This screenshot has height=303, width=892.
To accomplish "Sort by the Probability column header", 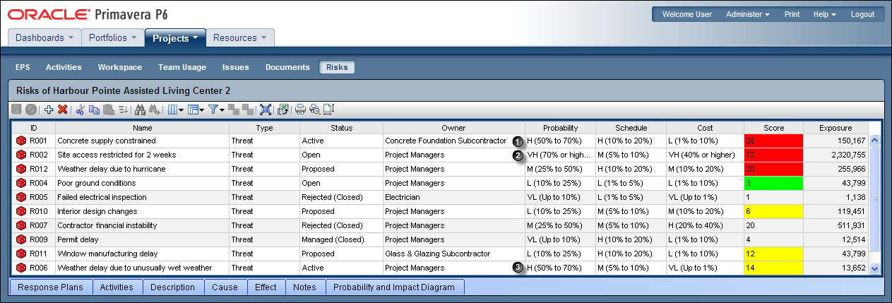I will (560, 128).
